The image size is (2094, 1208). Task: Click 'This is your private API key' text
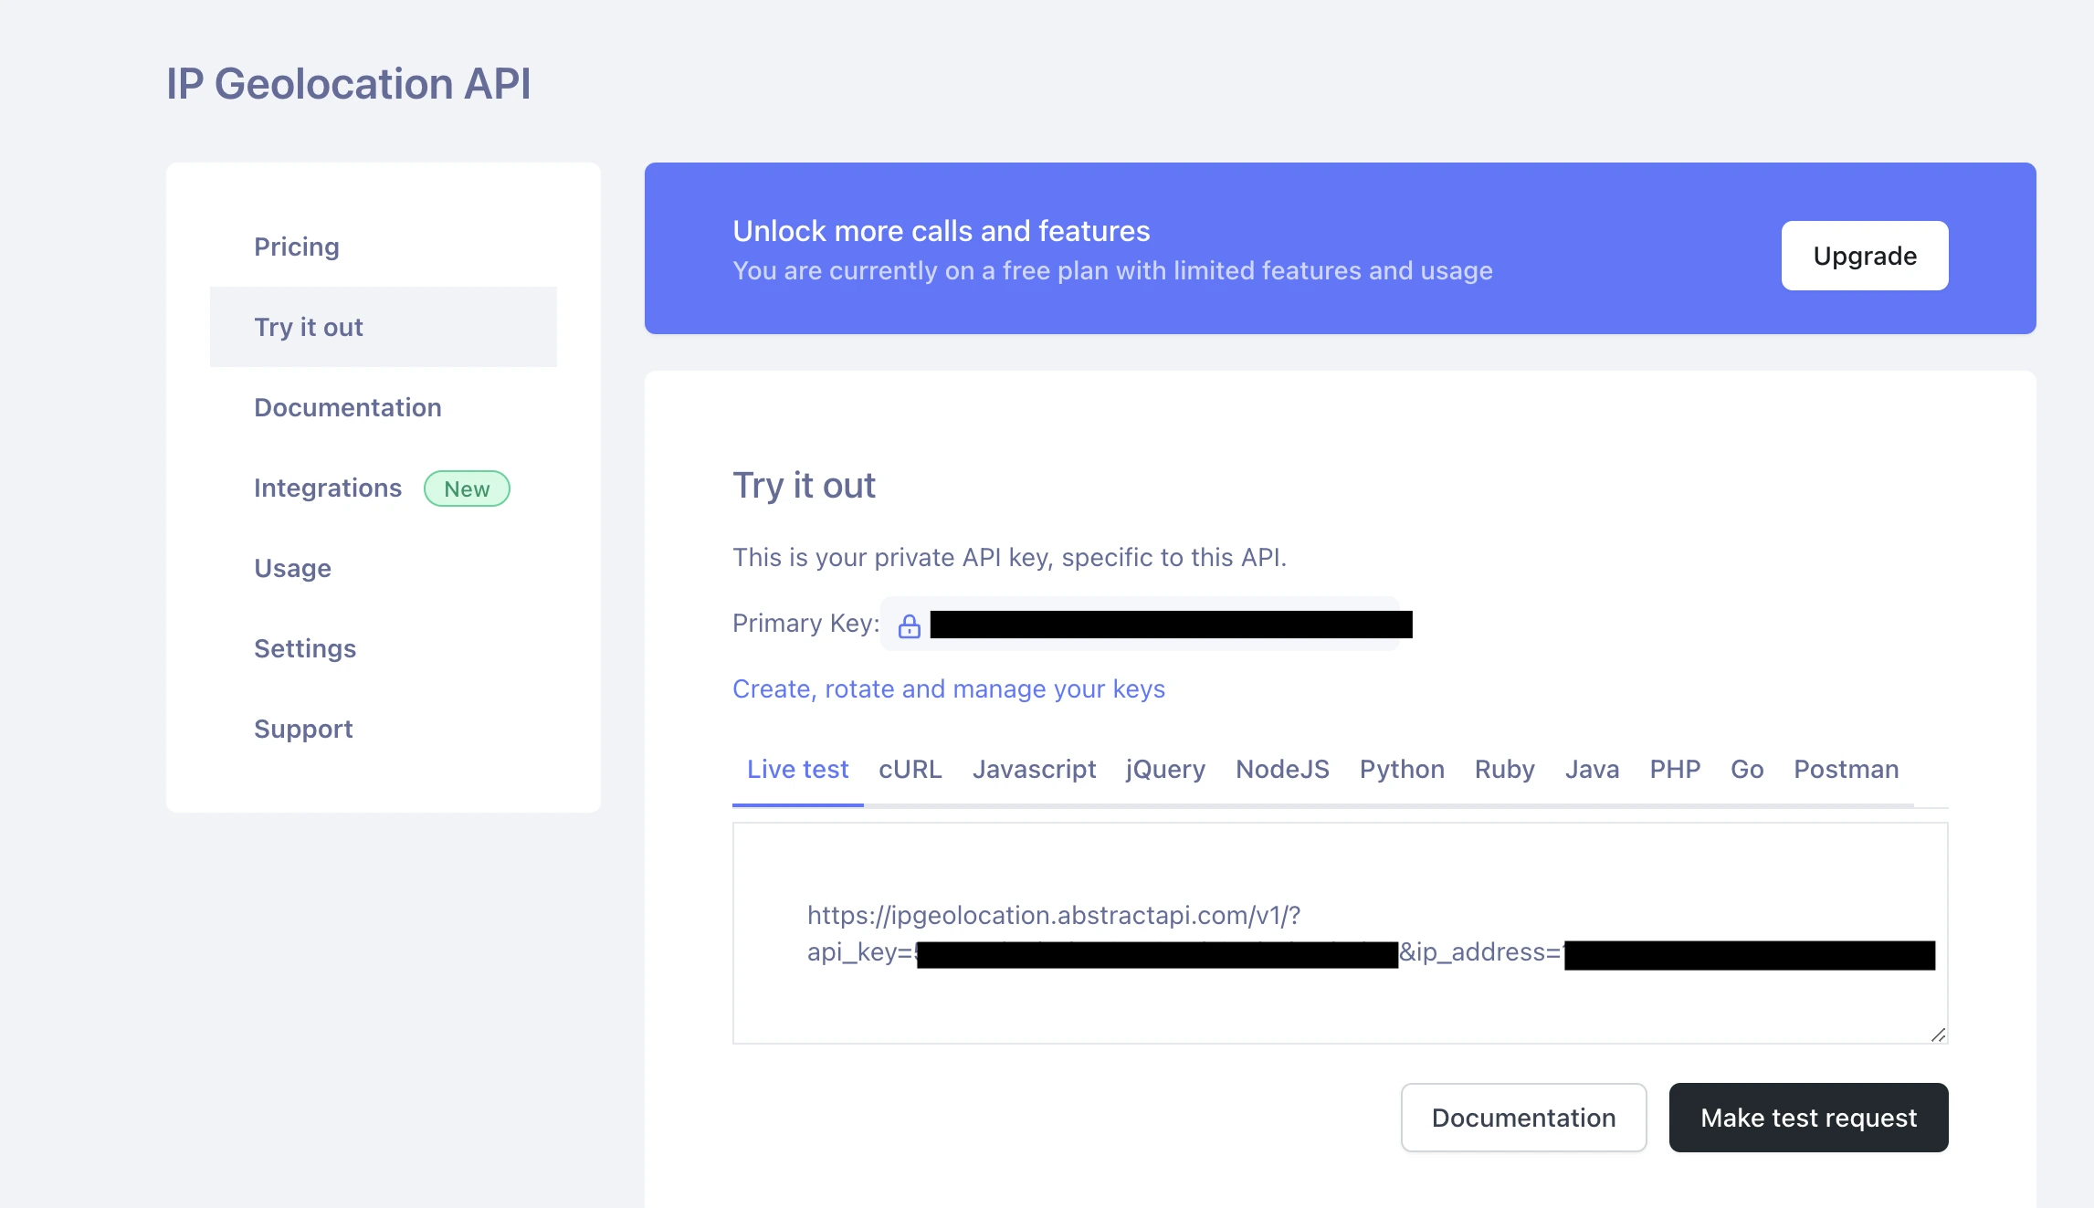(1009, 557)
